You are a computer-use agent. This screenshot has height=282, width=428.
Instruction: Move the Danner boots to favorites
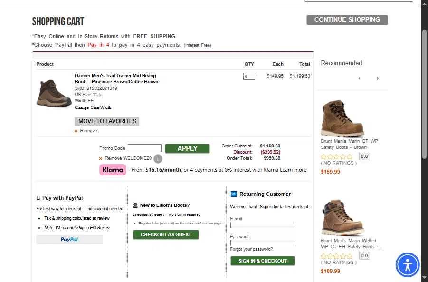107,121
